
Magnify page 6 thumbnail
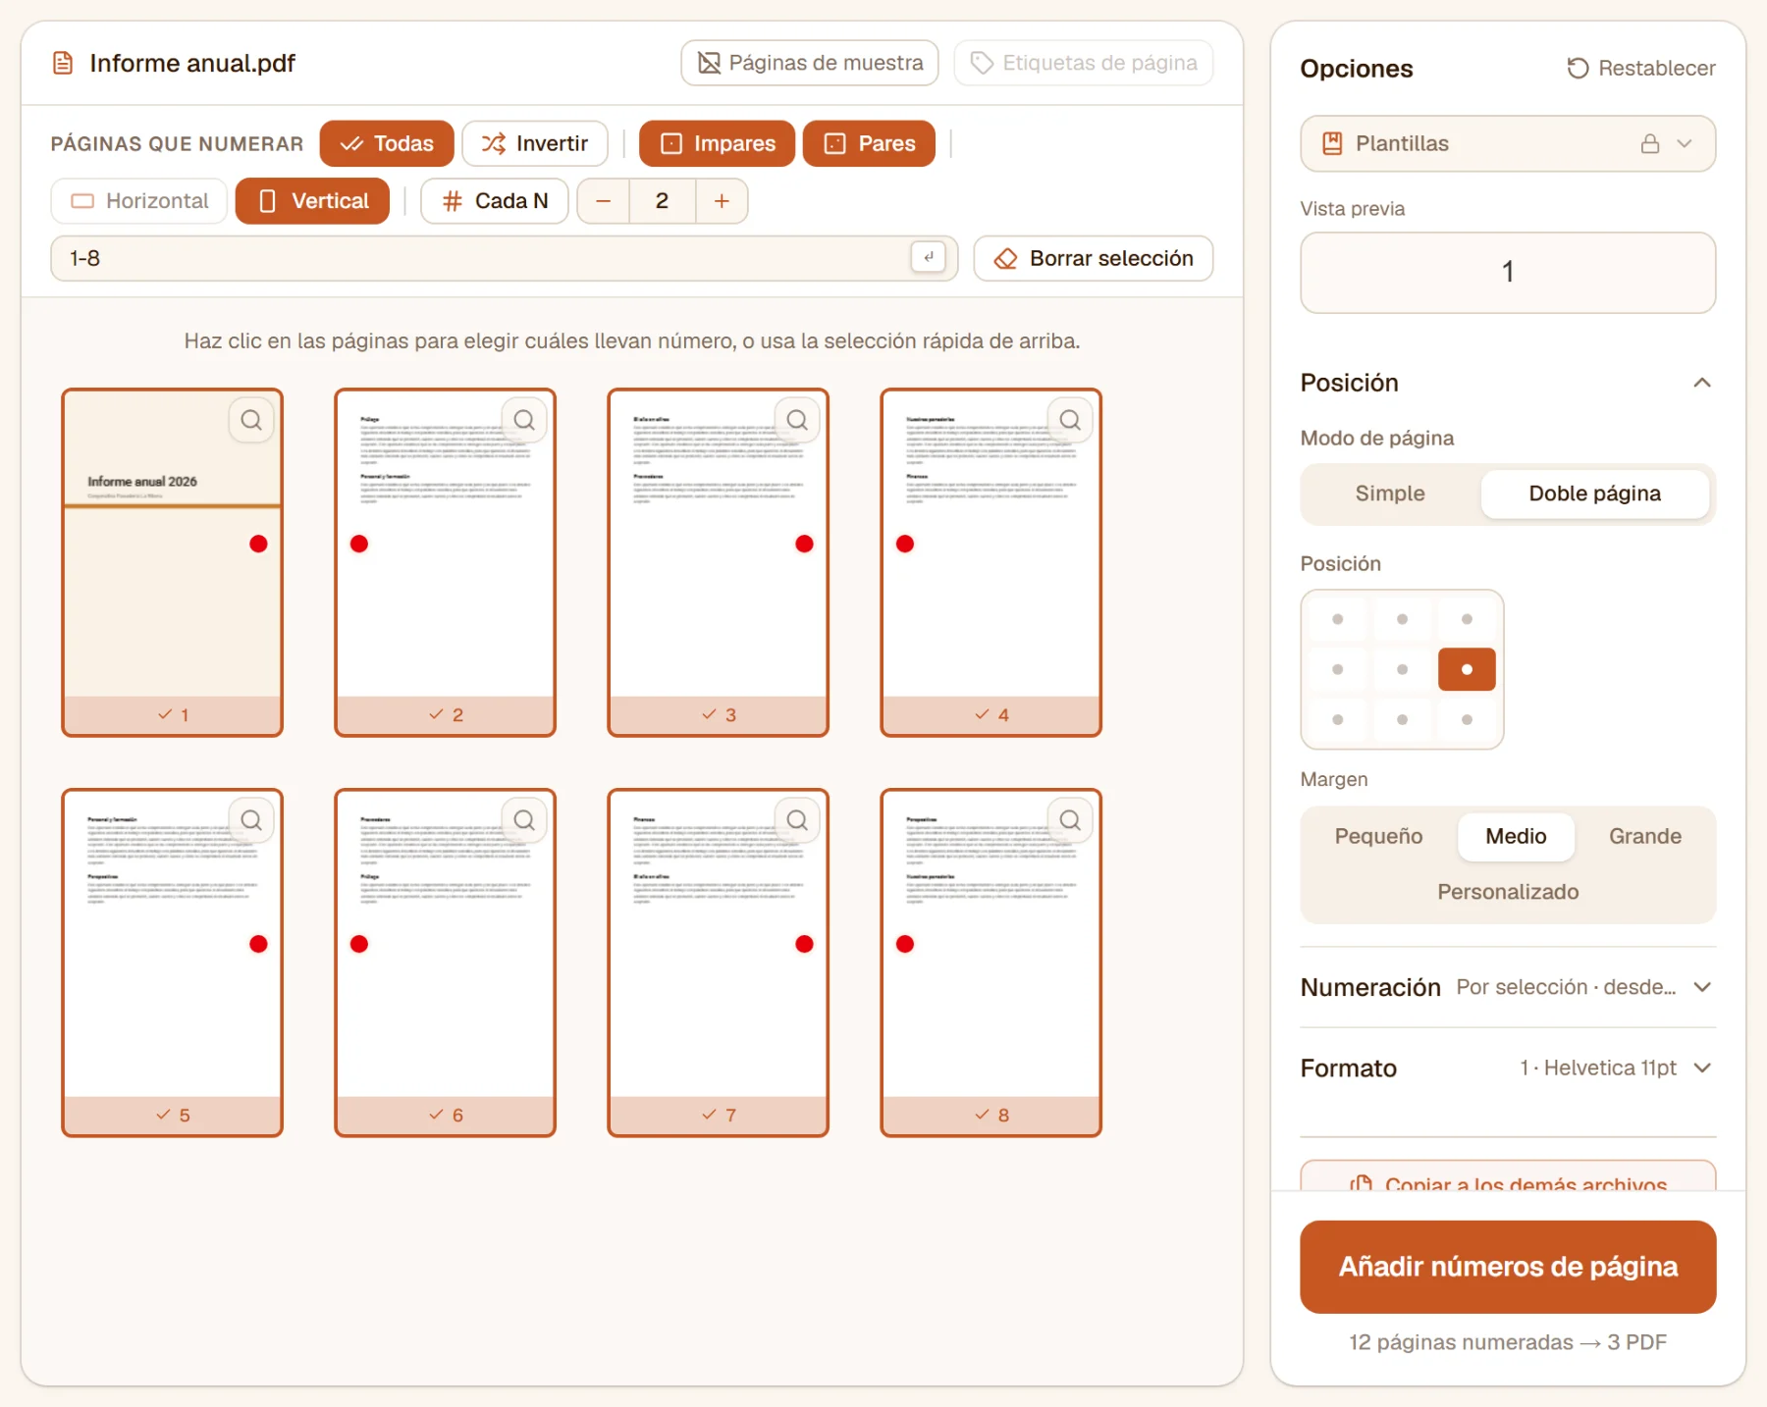tap(524, 820)
